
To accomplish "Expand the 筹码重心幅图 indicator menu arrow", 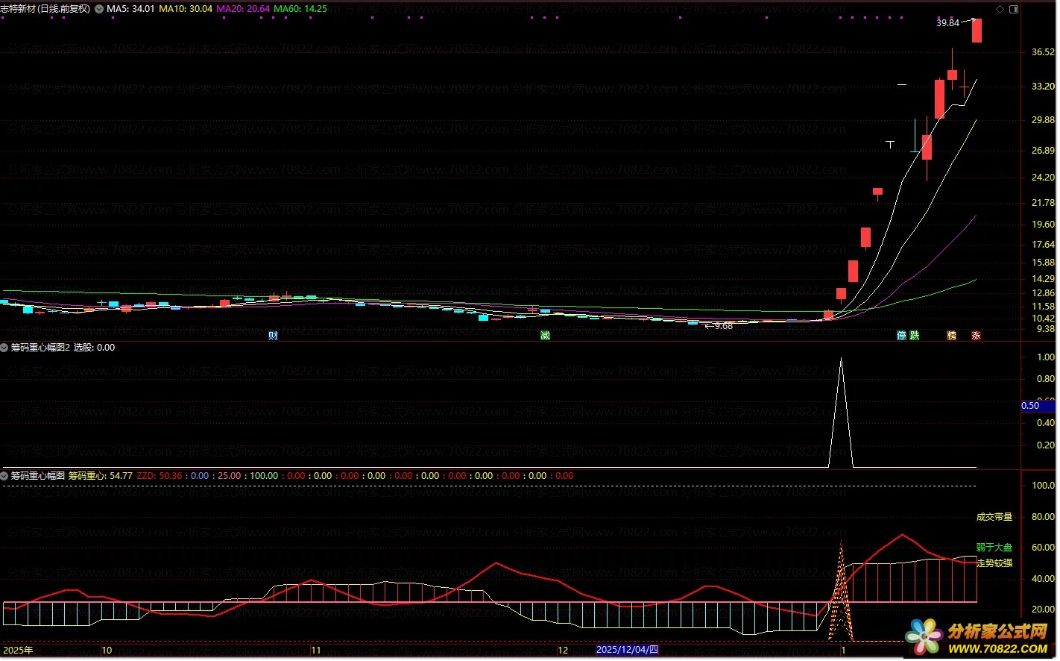I will 4,476.
